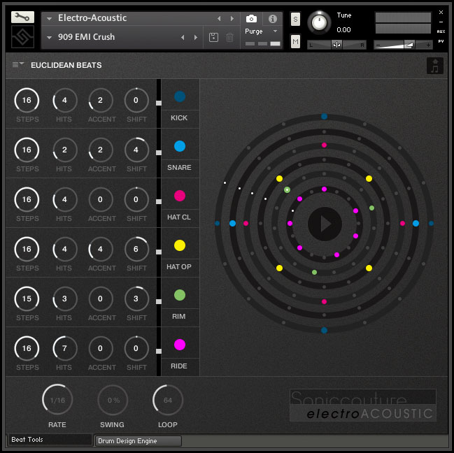Click the KICK HITS knob showing 4
The height and width of the screenshot is (453, 454).
click(64, 100)
